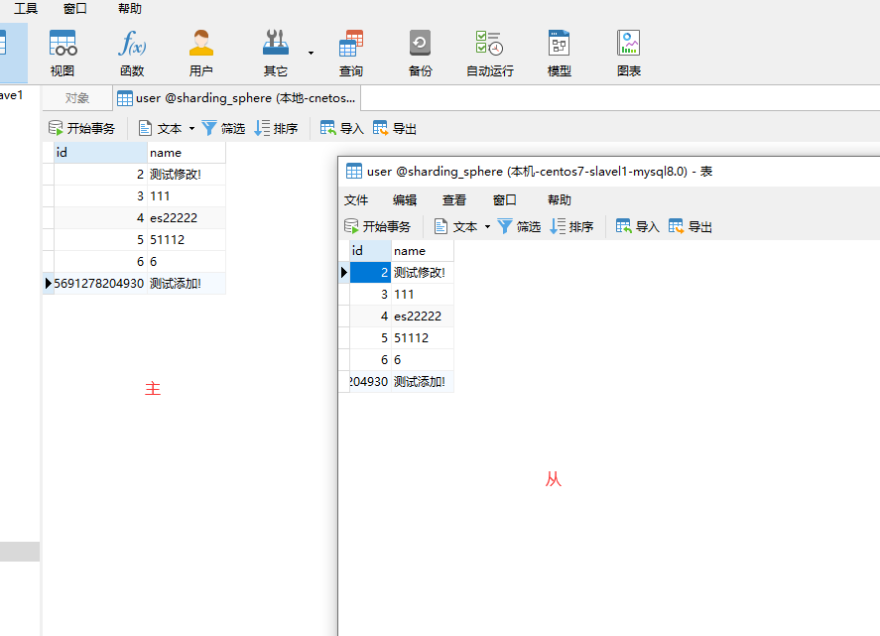Click the slave window title bar table icon

pos(354,172)
